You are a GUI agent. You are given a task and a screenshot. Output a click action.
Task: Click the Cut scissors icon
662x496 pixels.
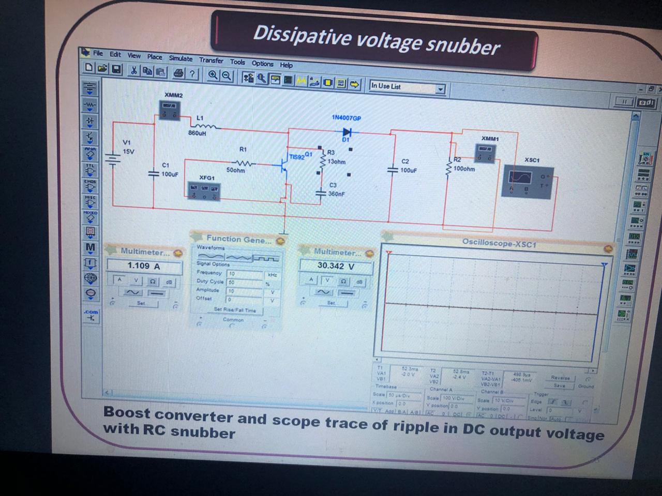click(x=134, y=71)
